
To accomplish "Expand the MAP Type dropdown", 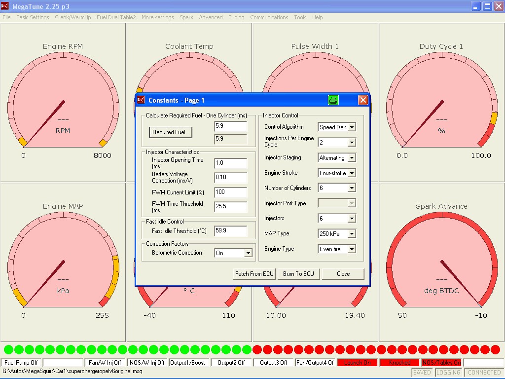I will coord(352,233).
